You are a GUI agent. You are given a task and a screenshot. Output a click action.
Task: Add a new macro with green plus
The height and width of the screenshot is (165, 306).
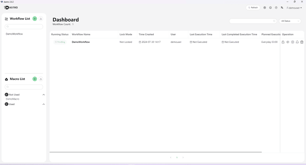(x=35, y=79)
